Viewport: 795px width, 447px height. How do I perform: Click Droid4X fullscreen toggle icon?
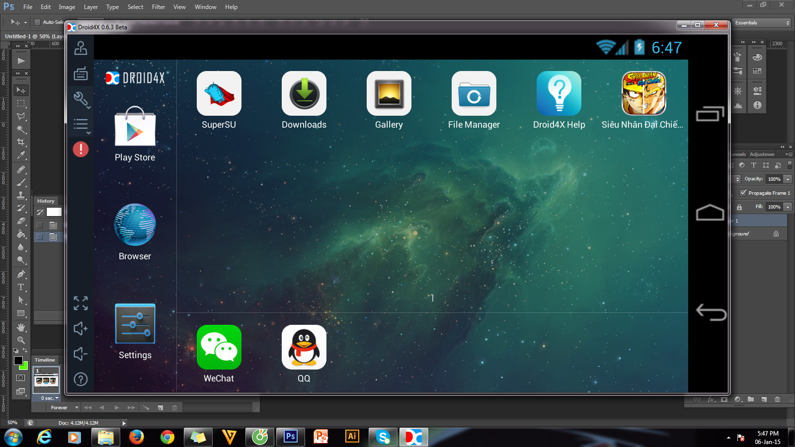coord(80,303)
